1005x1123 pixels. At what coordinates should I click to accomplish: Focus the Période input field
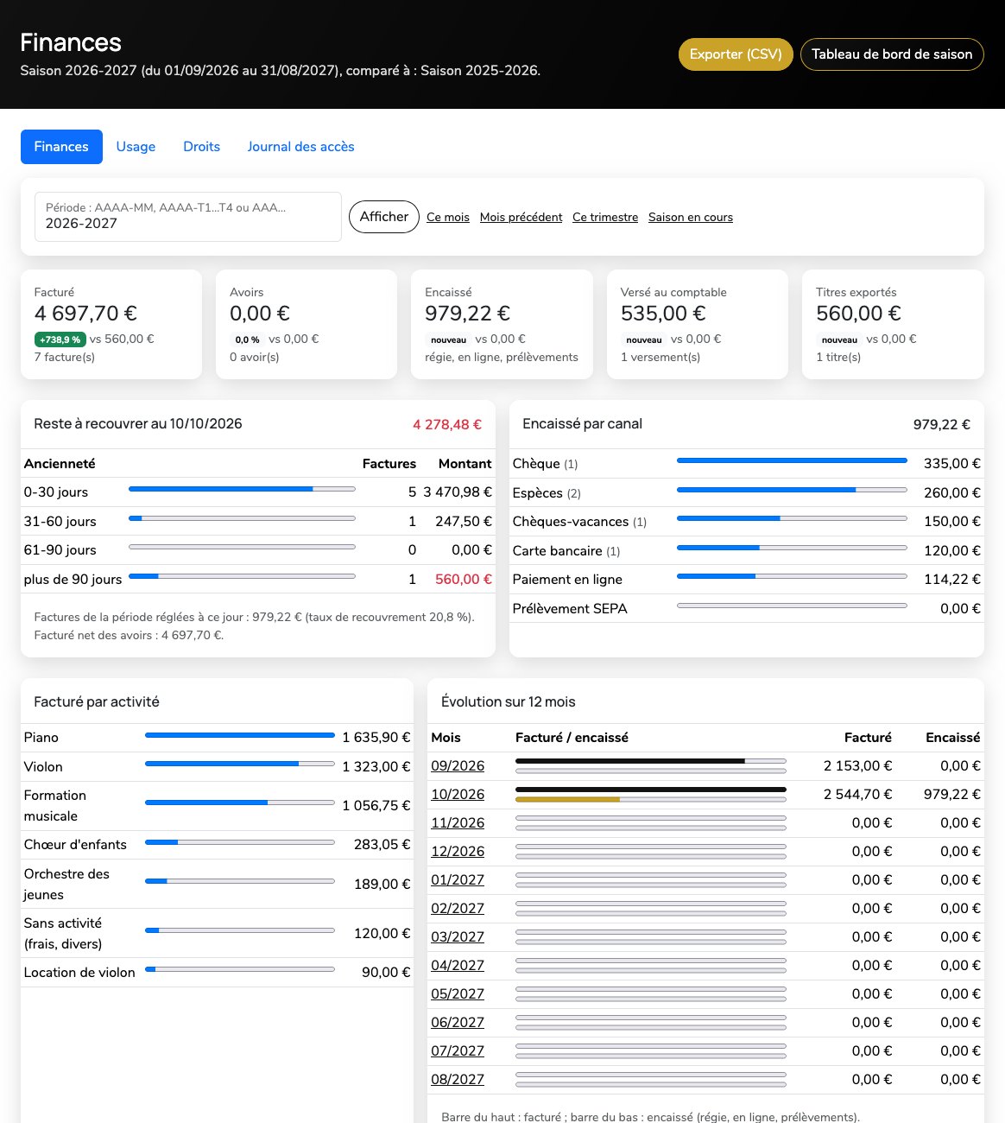(188, 217)
